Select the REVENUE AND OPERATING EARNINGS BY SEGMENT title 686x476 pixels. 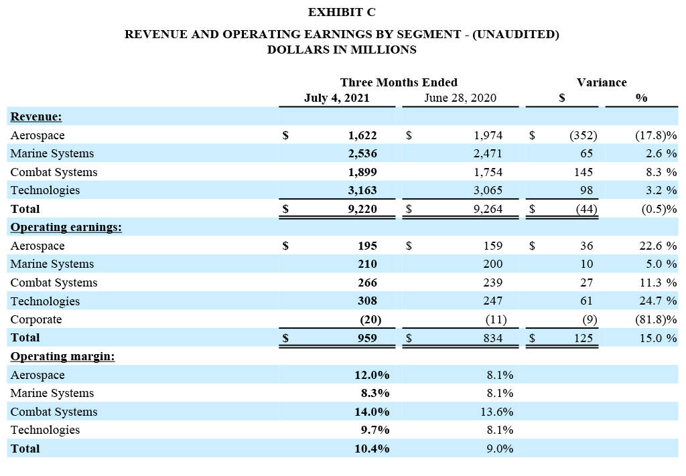(x=342, y=34)
